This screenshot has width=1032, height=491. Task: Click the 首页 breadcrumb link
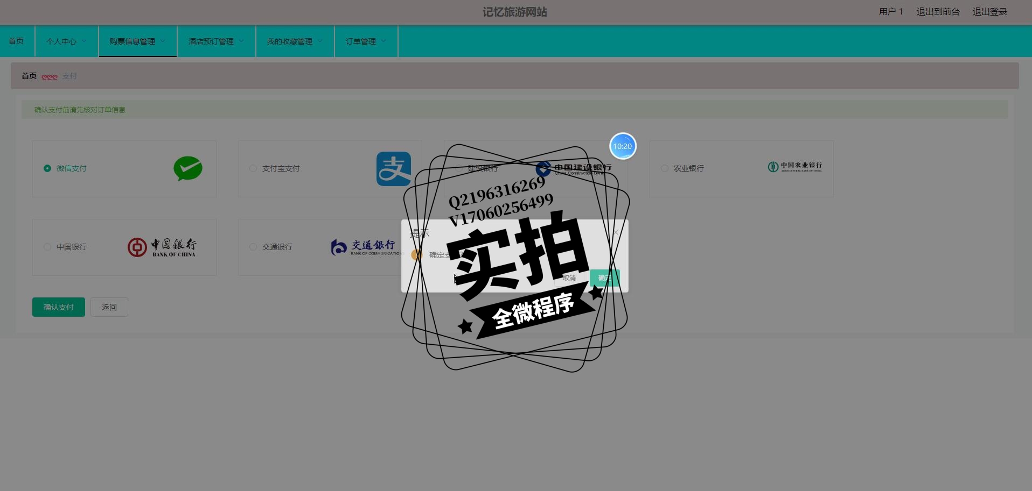[x=29, y=76]
